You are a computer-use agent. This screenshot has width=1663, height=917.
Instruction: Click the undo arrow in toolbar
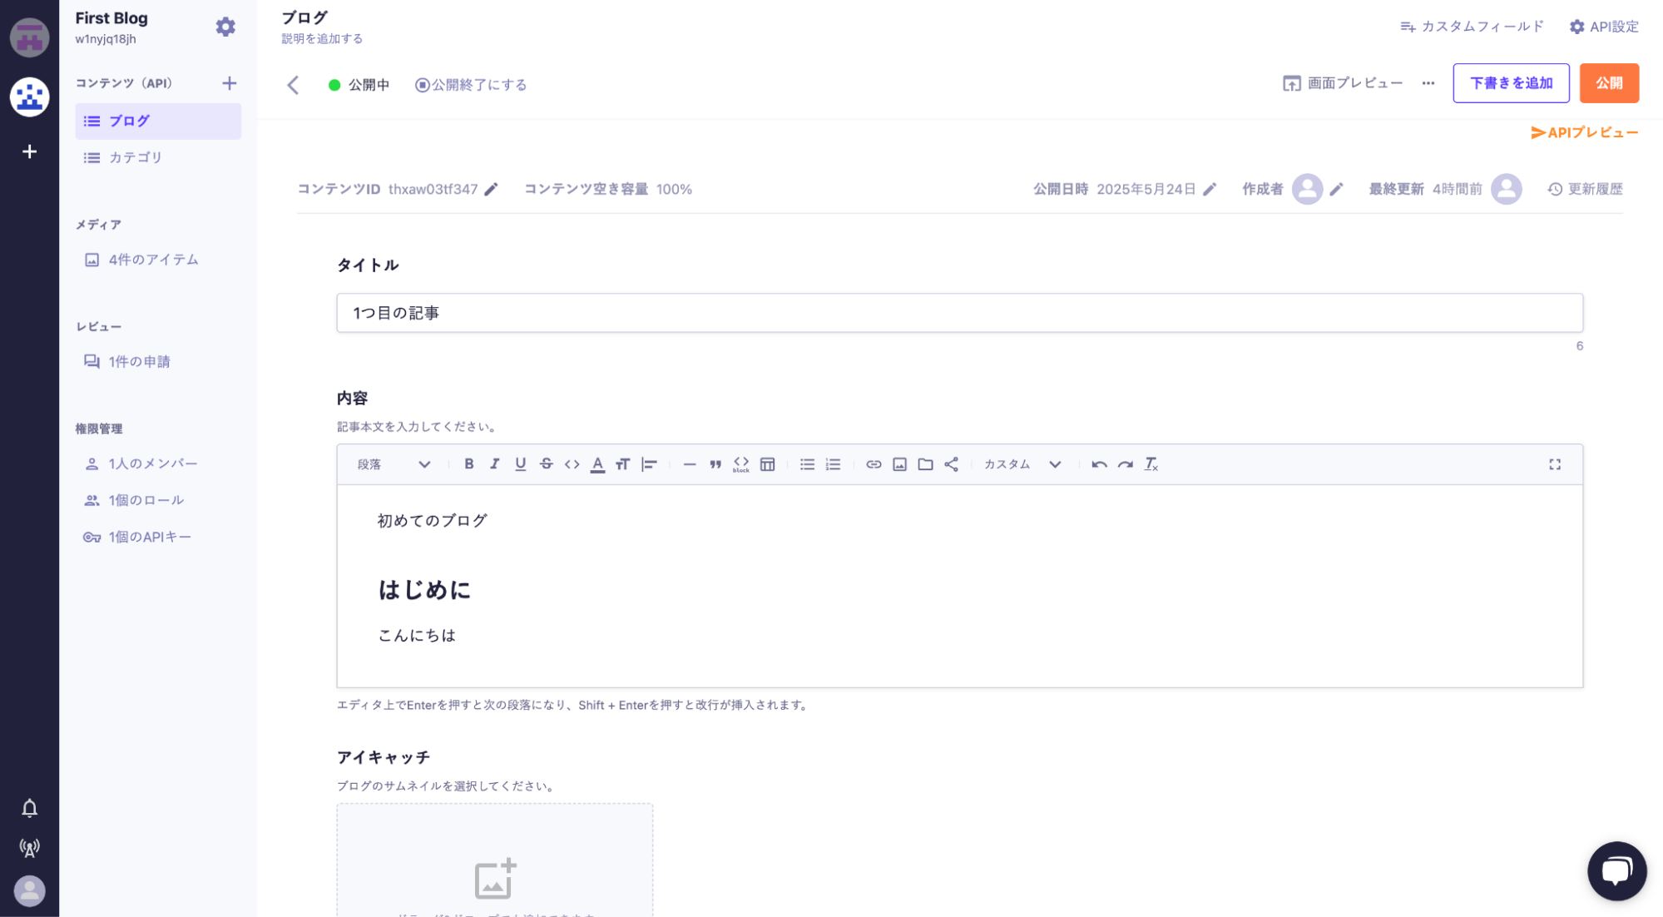(x=1099, y=464)
